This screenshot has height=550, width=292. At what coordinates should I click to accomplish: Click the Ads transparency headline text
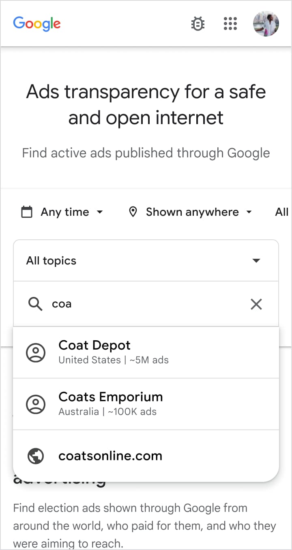coord(146,105)
